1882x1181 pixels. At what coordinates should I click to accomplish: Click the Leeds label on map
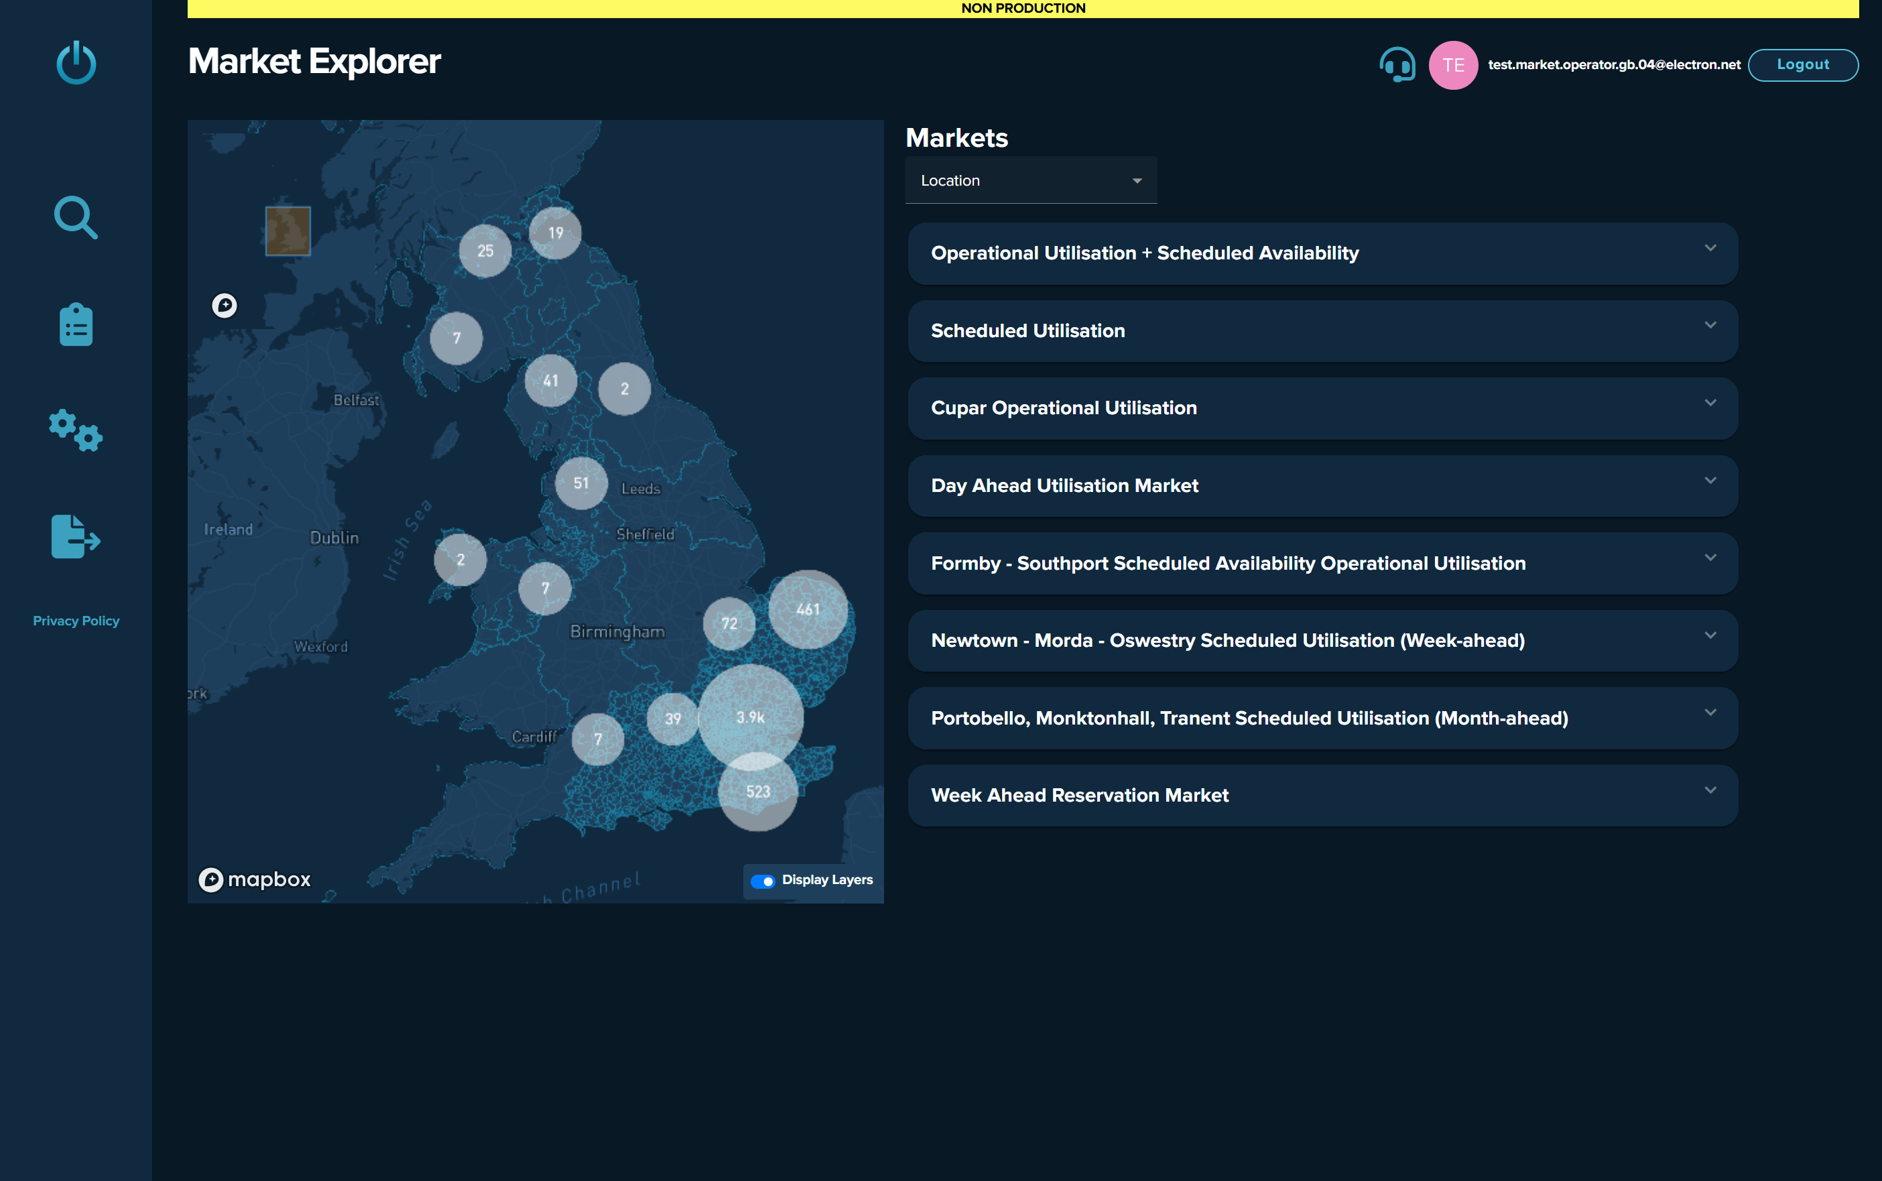pos(640,489)
